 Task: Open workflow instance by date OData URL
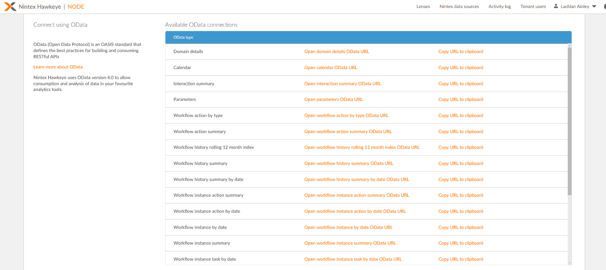348,228
